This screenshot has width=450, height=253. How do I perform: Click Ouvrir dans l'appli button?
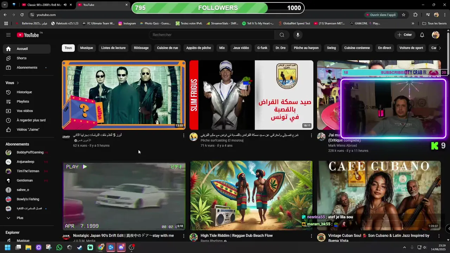[x=381, y=15]
